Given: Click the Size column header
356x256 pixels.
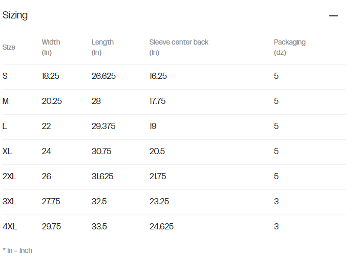Looking at the screenshot, I should point(9,47).
